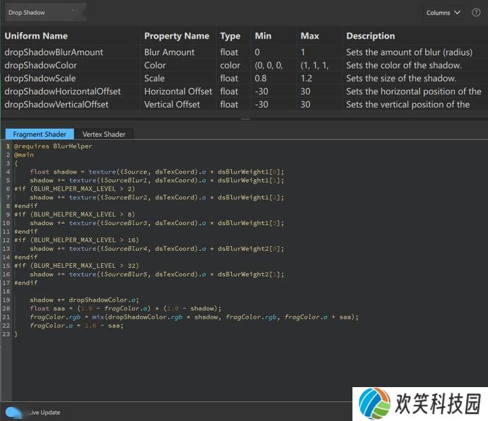
Task: Click the iSourceBlur5 texture line
Action: tap(157, 275)
